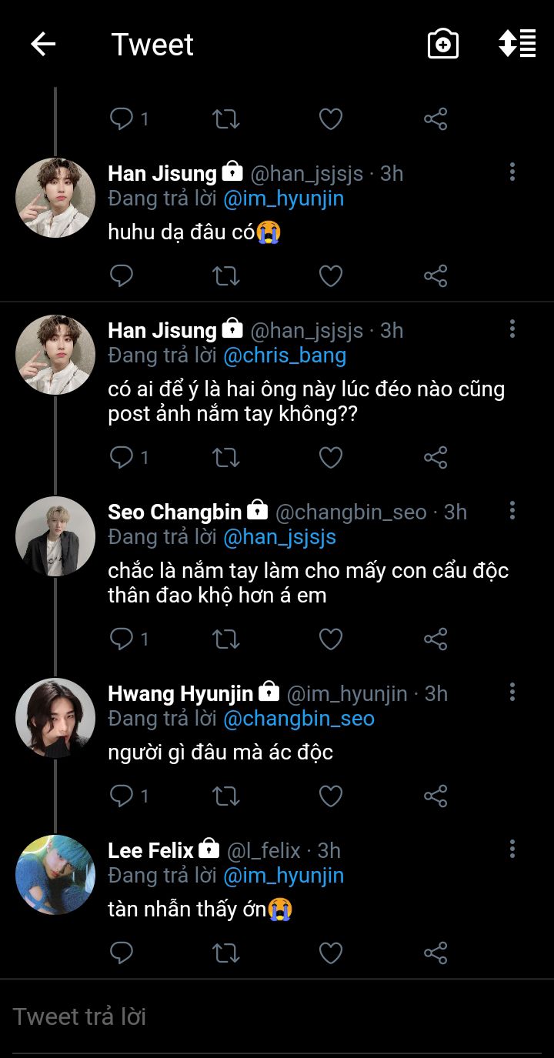Like Han Jisung's 'huhu dạ đâu có' tweet

click(331, 275)
